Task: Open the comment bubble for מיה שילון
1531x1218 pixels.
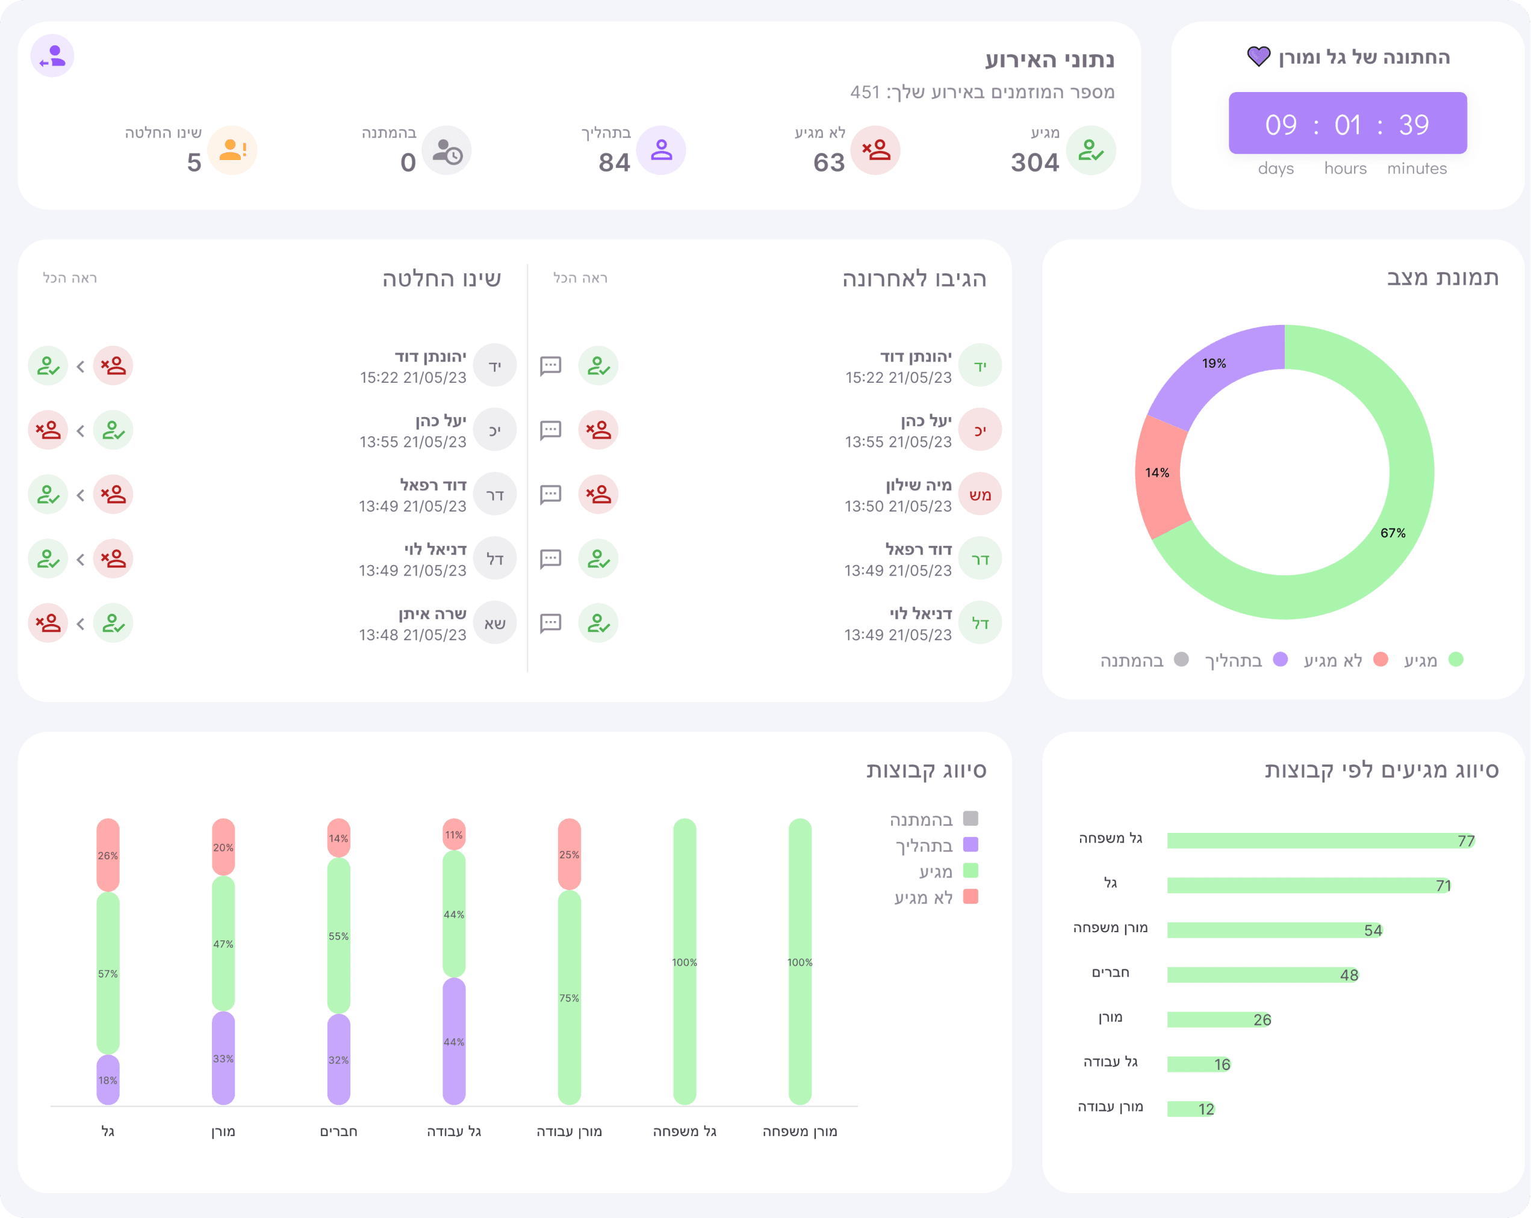Action: (550, 494)
